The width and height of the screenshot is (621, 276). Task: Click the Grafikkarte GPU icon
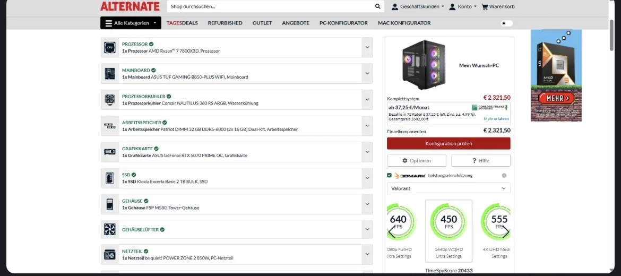click(x=110, y=152)
